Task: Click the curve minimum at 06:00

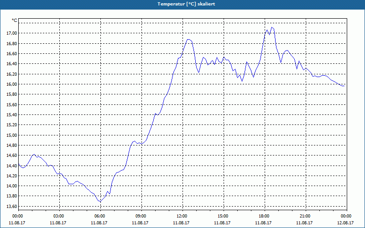Action: click(100, 202)
